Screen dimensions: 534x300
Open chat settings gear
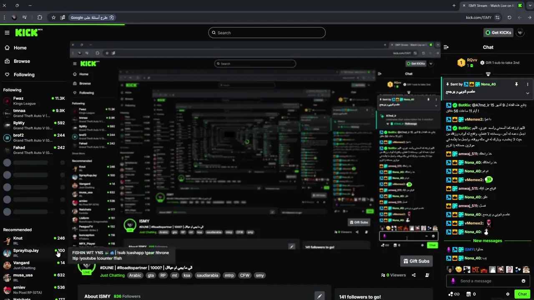508,294
